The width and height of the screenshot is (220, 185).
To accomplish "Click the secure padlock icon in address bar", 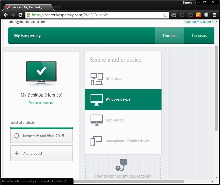I will point(28,15).
